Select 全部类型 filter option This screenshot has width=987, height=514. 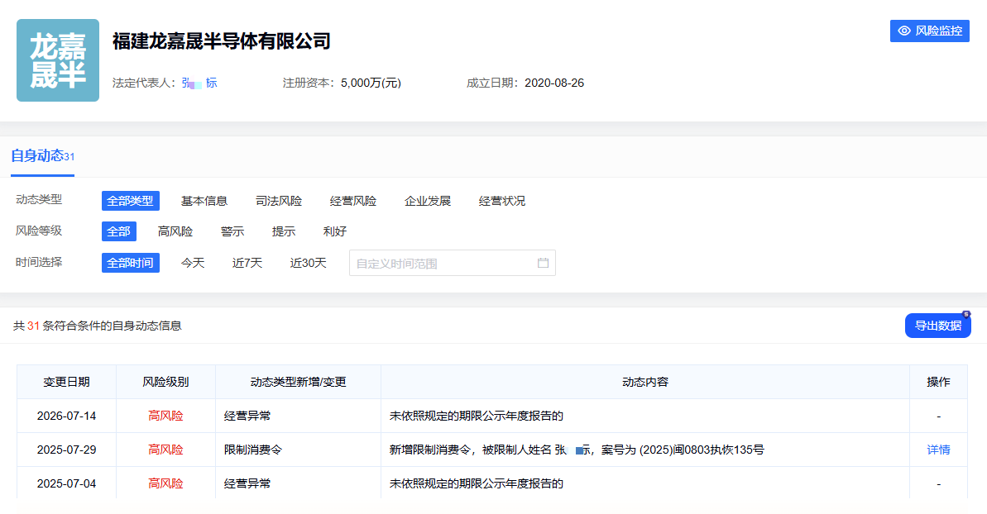(x=130, y=201)
